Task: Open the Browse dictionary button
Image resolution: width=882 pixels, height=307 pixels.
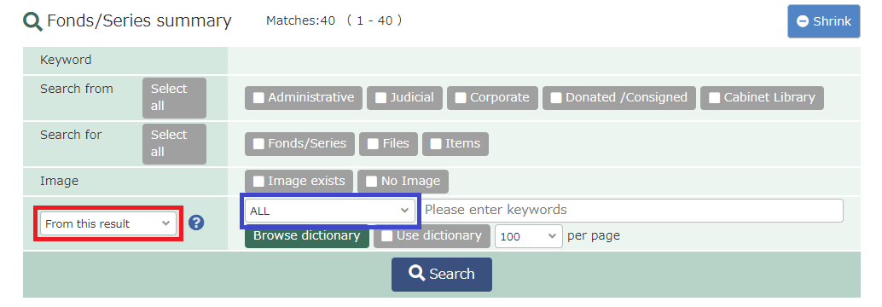Action: coord(306,235)
